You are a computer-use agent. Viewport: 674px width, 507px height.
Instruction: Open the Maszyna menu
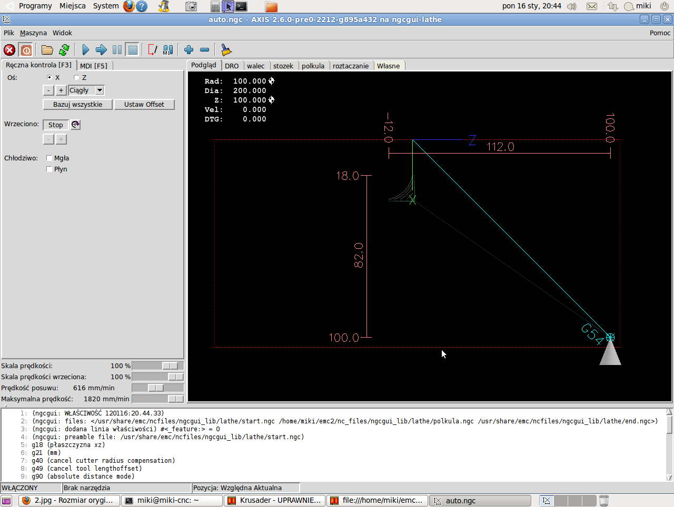33,33
